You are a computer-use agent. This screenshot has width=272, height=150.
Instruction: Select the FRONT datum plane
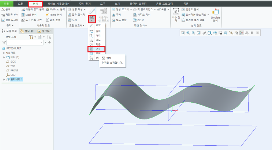12,70
